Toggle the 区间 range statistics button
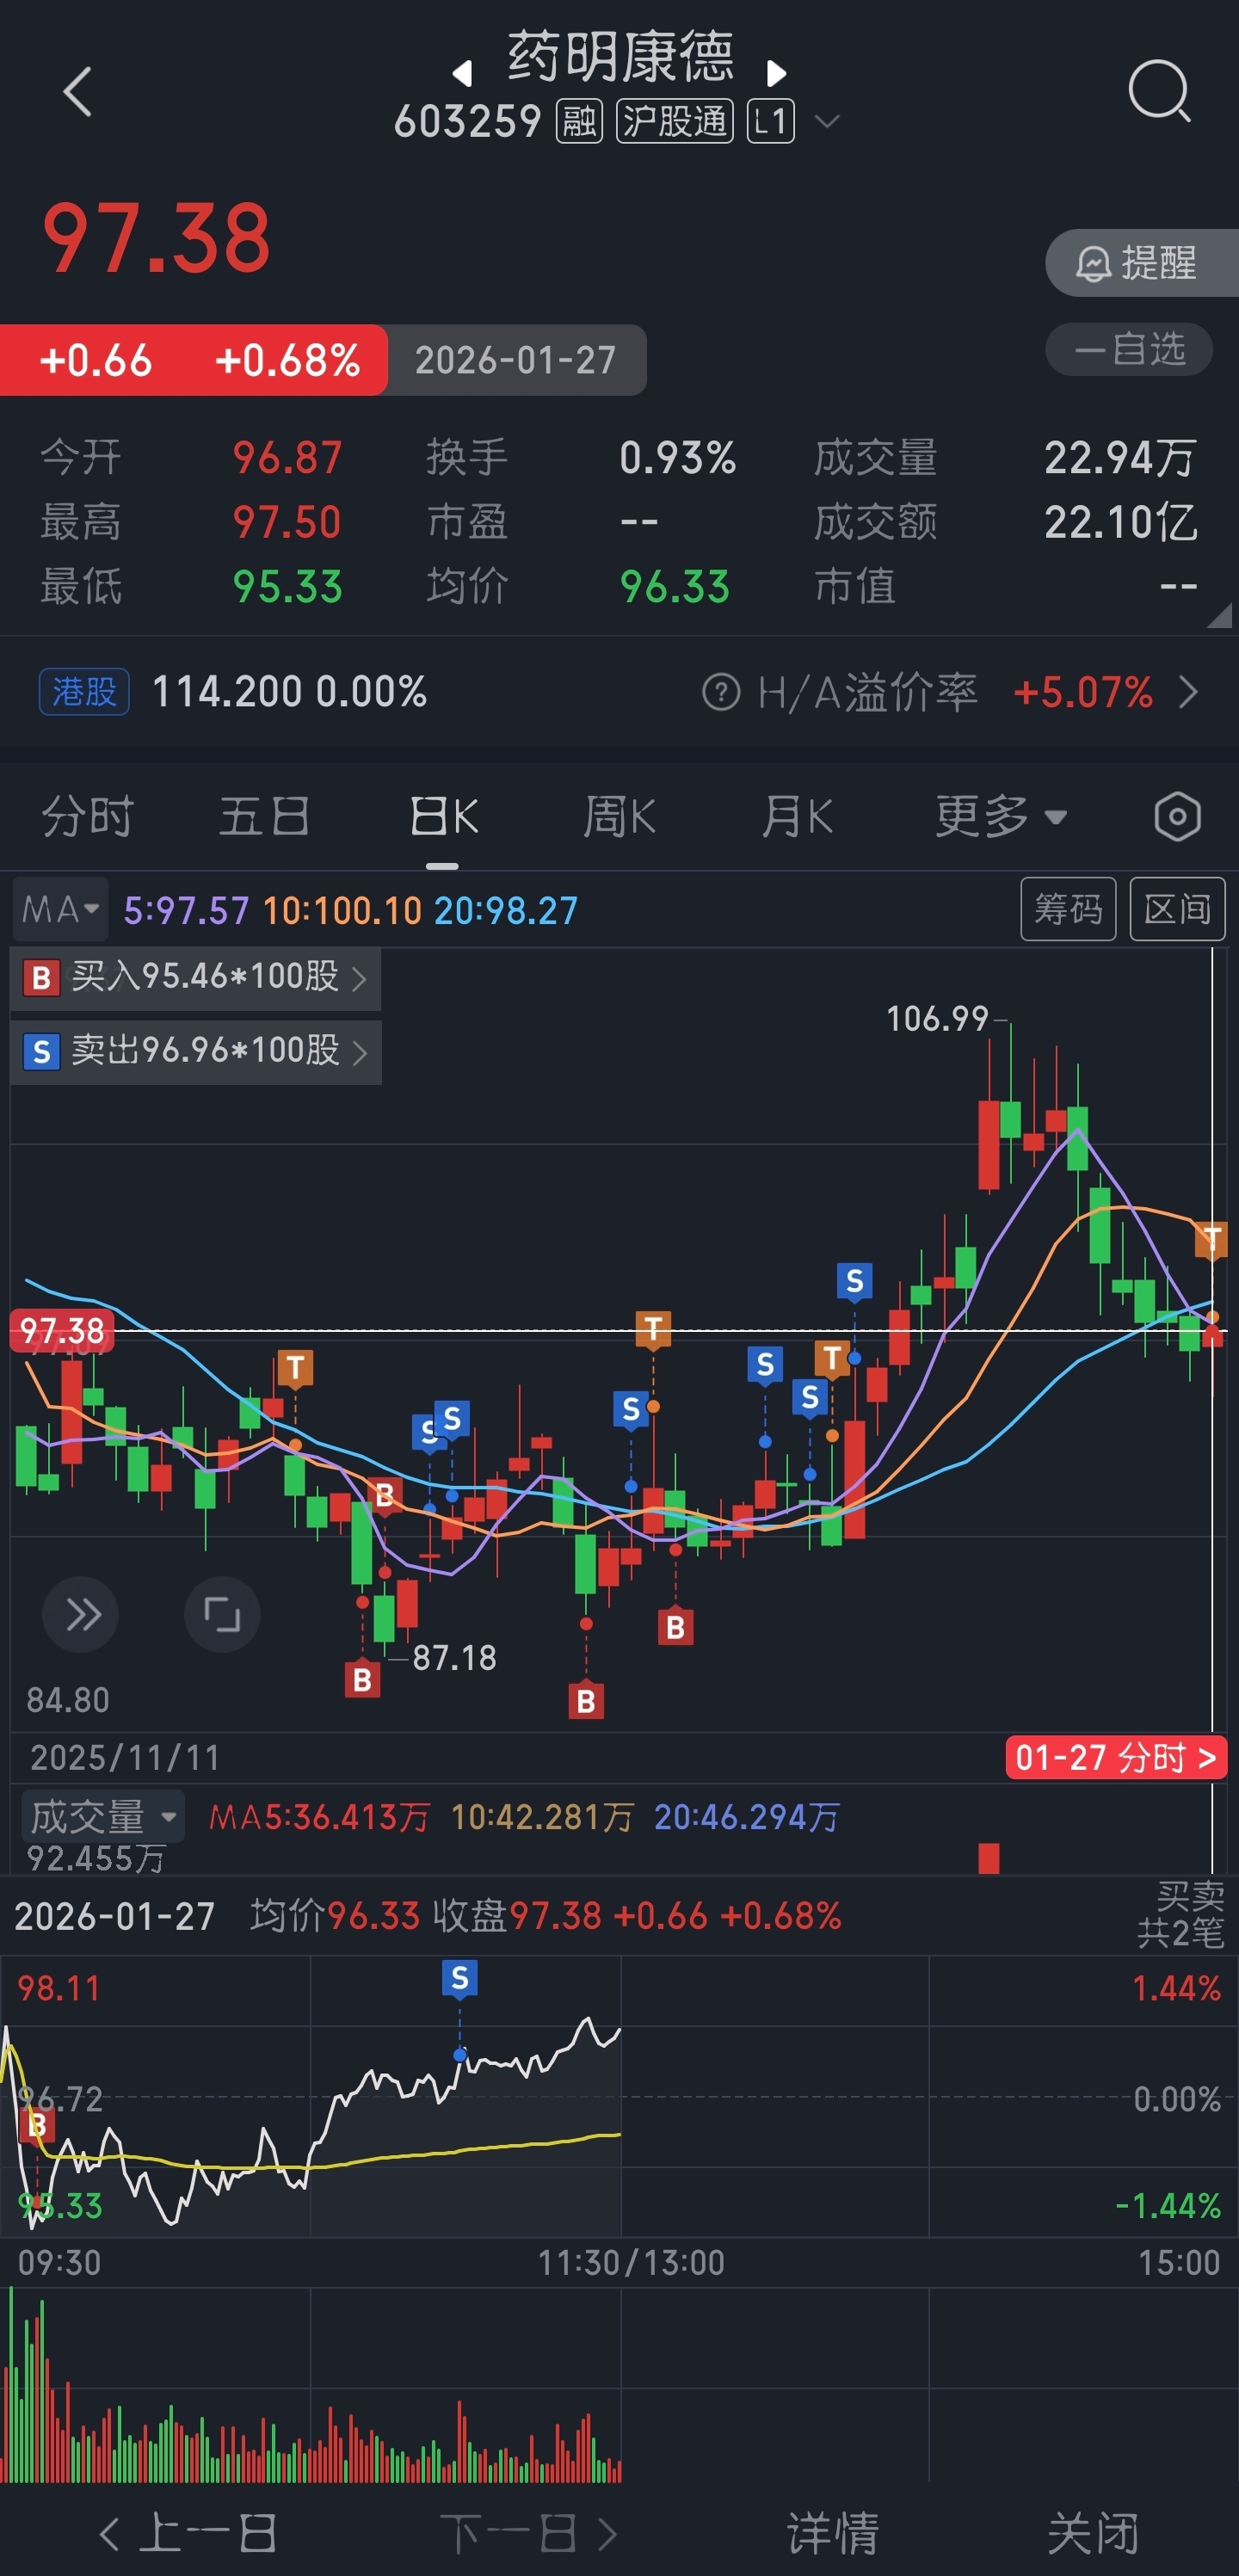This screenshot has width=1239, height=2576. coord(1177,909)
